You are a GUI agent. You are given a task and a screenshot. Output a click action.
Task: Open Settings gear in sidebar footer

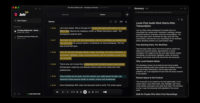tap(15, 94)
